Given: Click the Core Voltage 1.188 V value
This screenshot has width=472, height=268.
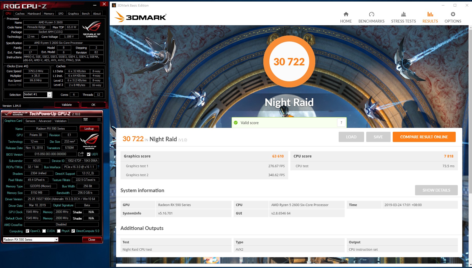Looking at the screenshot, I should click(x=69, y=36).
